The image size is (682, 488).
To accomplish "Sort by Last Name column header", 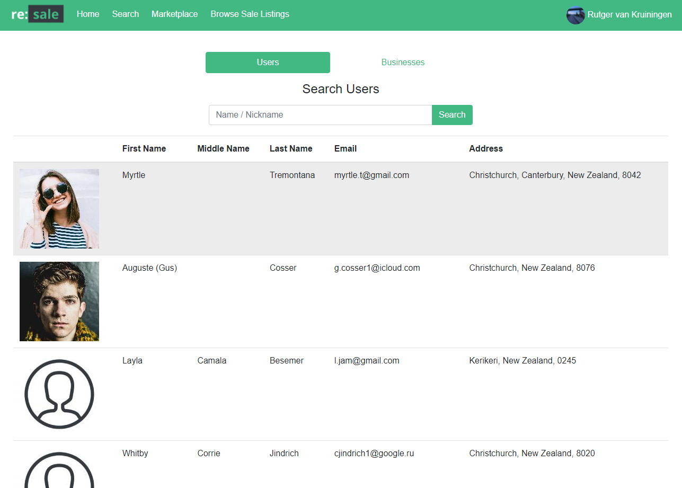I will click(x=291, y=149).
